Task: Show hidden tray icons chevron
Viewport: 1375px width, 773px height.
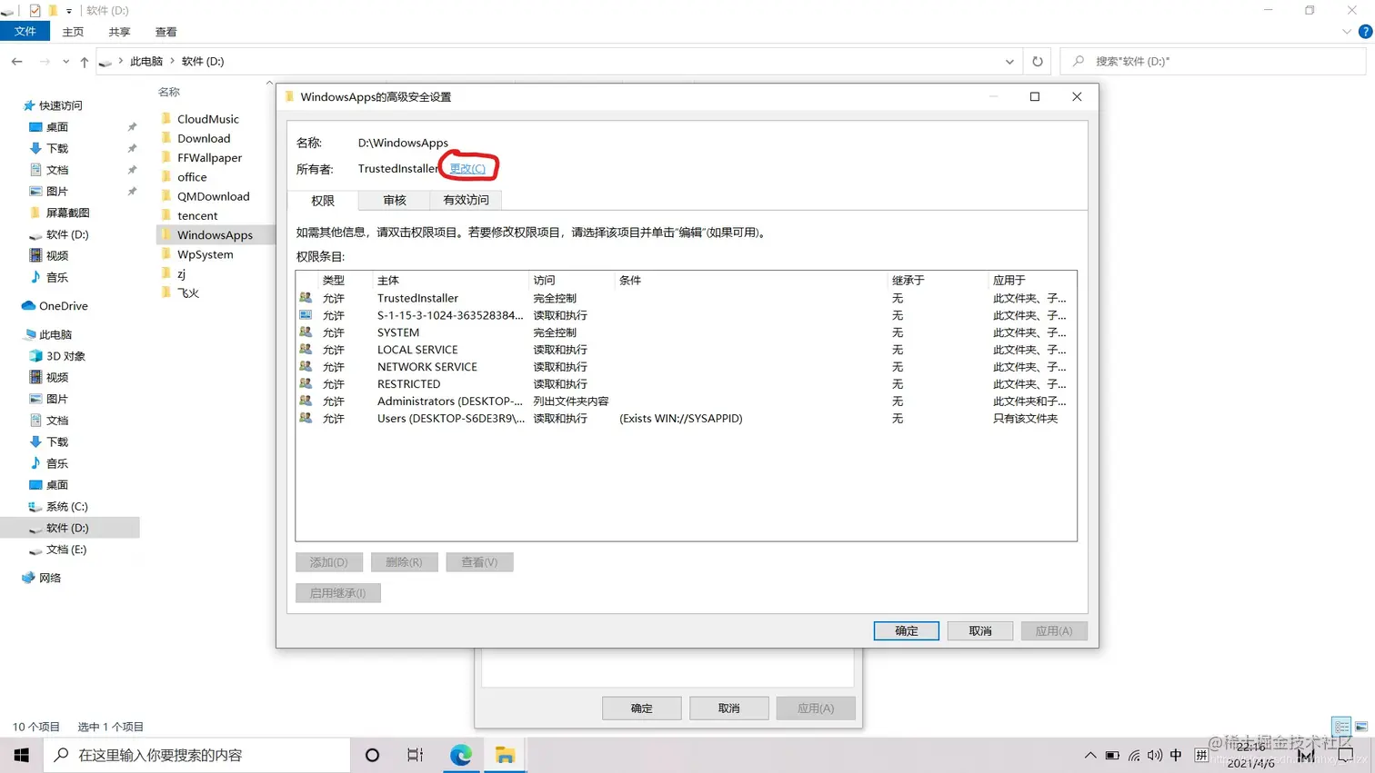Action: coord(1089,755)
